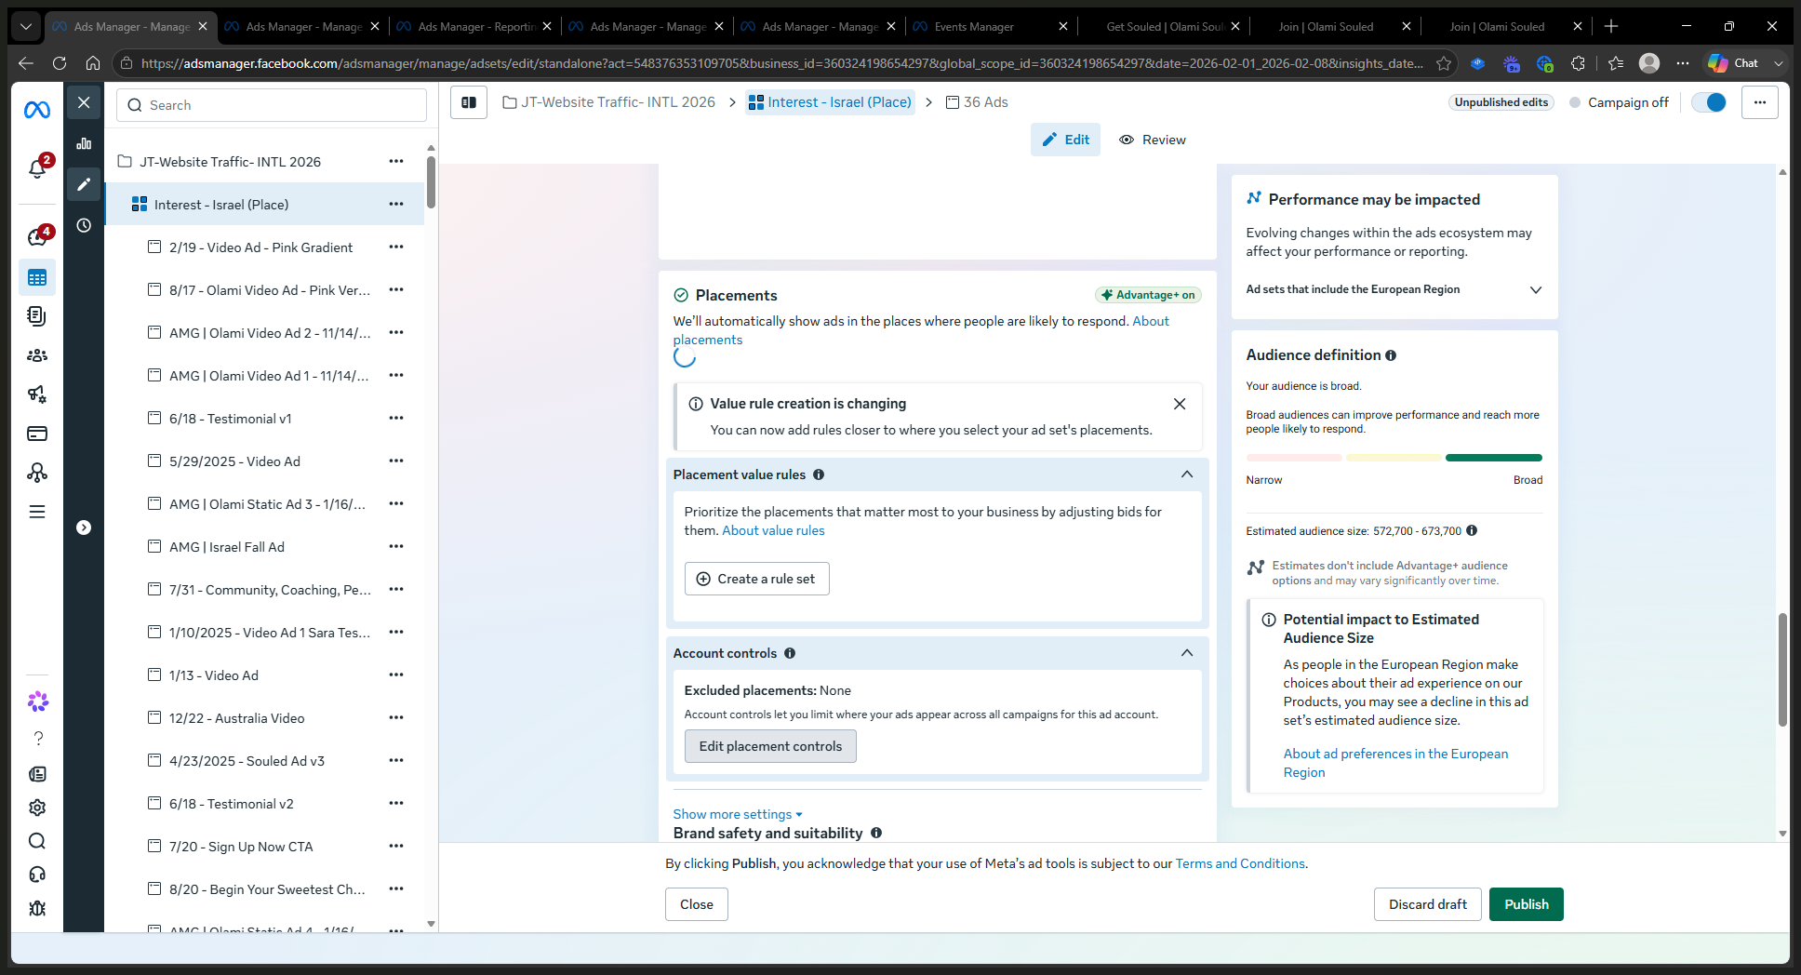Expand Show more settings
This screenshot has height=975, width=1801.
738,814
